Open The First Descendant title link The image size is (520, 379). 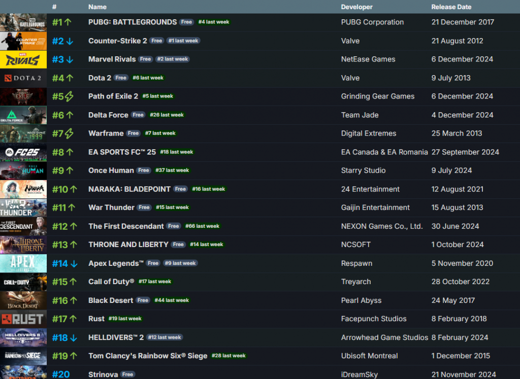pyautogui.click(x=126, y=226)
